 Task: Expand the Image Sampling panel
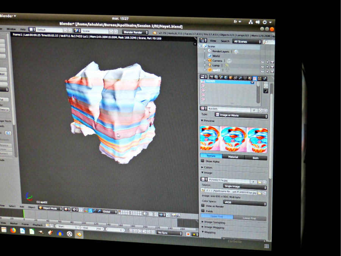(x=214, y=222)
